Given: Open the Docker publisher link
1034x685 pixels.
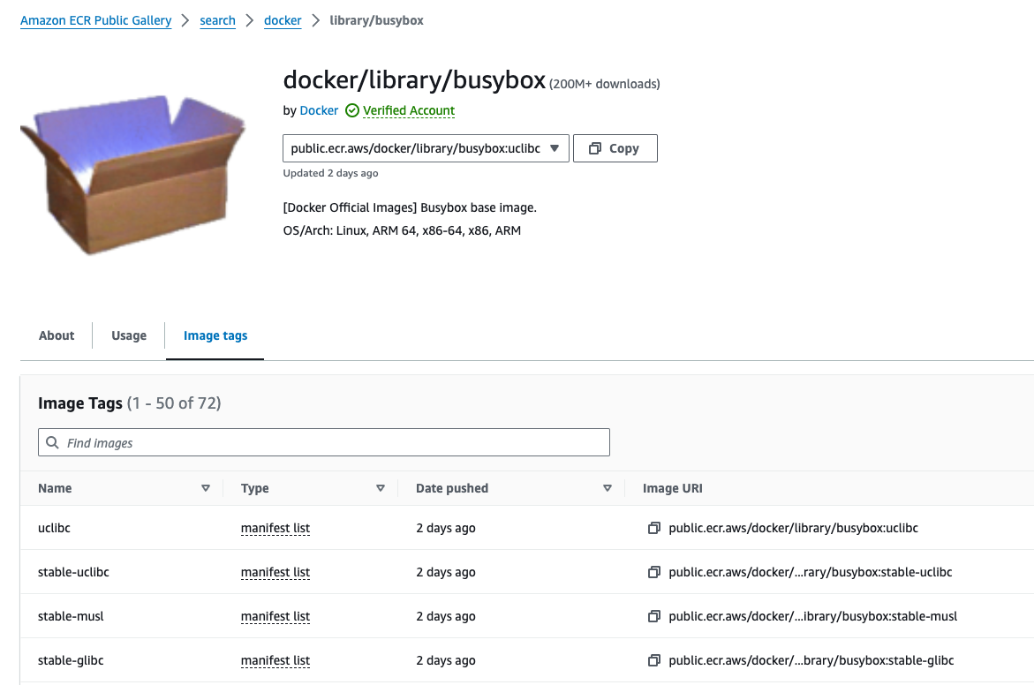Looking at the screenshot, I should tap(319, 111).
